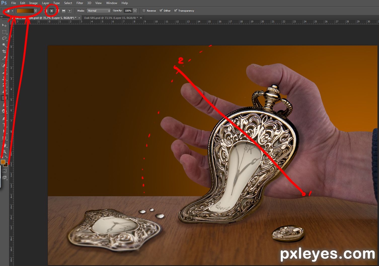Screen dimensions: 379x266
Task: Select the History Brush tool
Action: click(x=4, y=85)
